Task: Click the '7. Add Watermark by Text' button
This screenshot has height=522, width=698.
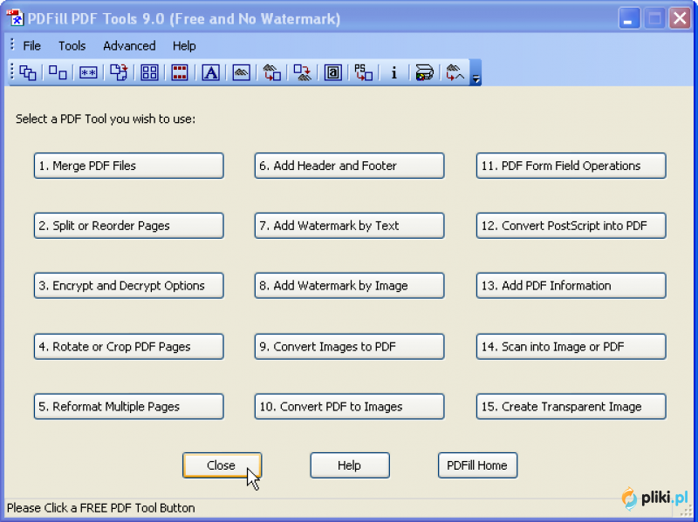Action: coord(350,226)
